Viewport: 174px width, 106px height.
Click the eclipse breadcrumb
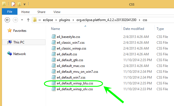click(48, 20)
